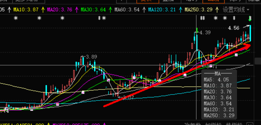
Task: Click the MA20:3.76 indicator label
Action: (60, 10)
